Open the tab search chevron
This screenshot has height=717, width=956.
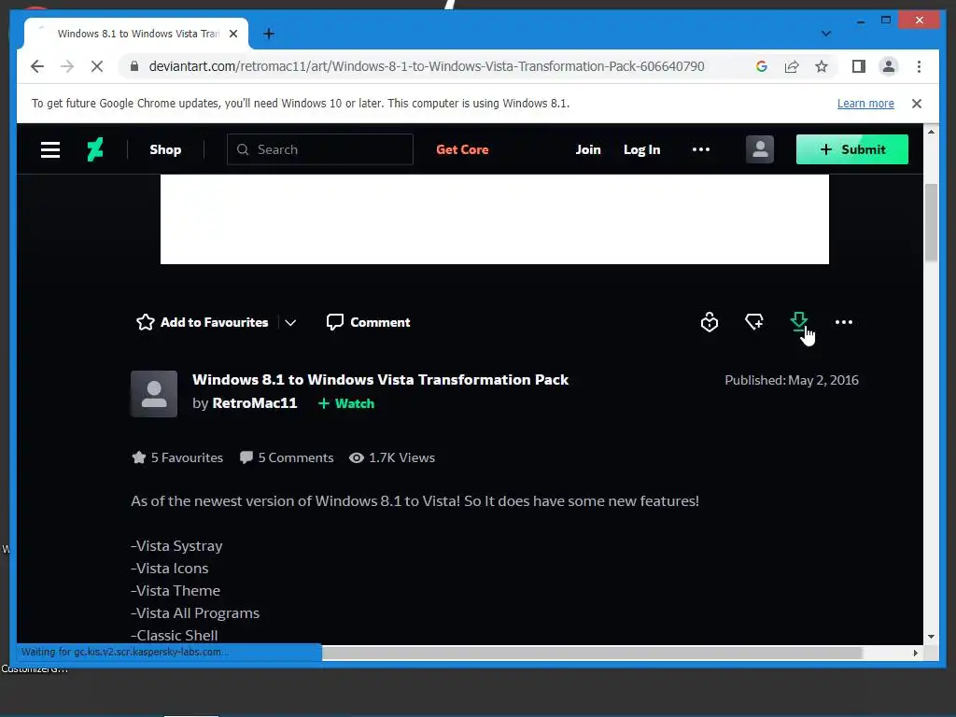[825, 34]
